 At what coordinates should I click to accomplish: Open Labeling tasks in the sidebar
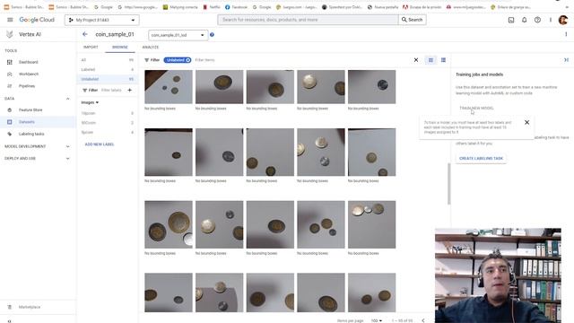[x=31, y=134]
